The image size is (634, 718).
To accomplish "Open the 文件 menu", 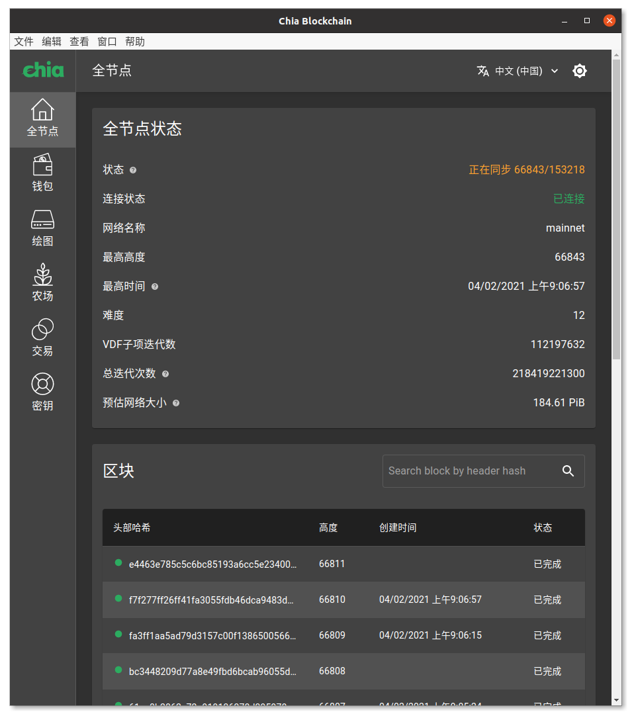I will tap(23, 42).
